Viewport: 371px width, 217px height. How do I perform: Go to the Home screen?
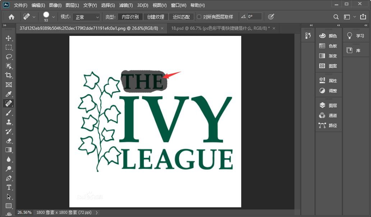pyautogui.click(x=12, y=17)
